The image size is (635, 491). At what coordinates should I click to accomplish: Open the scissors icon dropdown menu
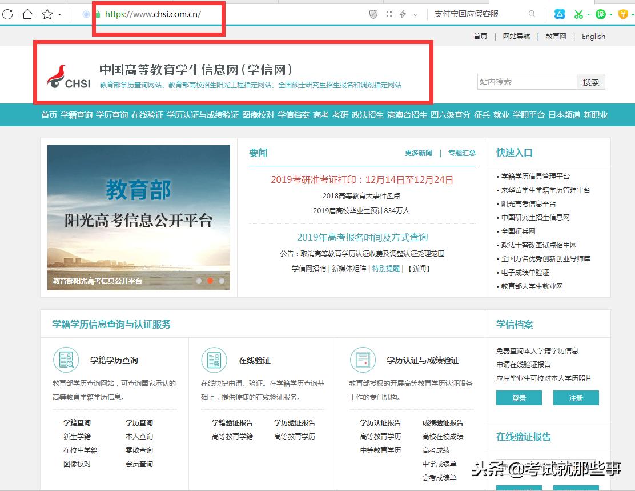[588, 14]
